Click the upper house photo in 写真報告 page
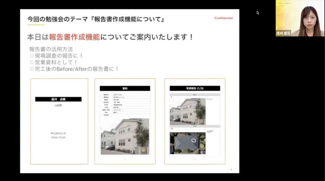325x181 pixels. click(188, 110)
